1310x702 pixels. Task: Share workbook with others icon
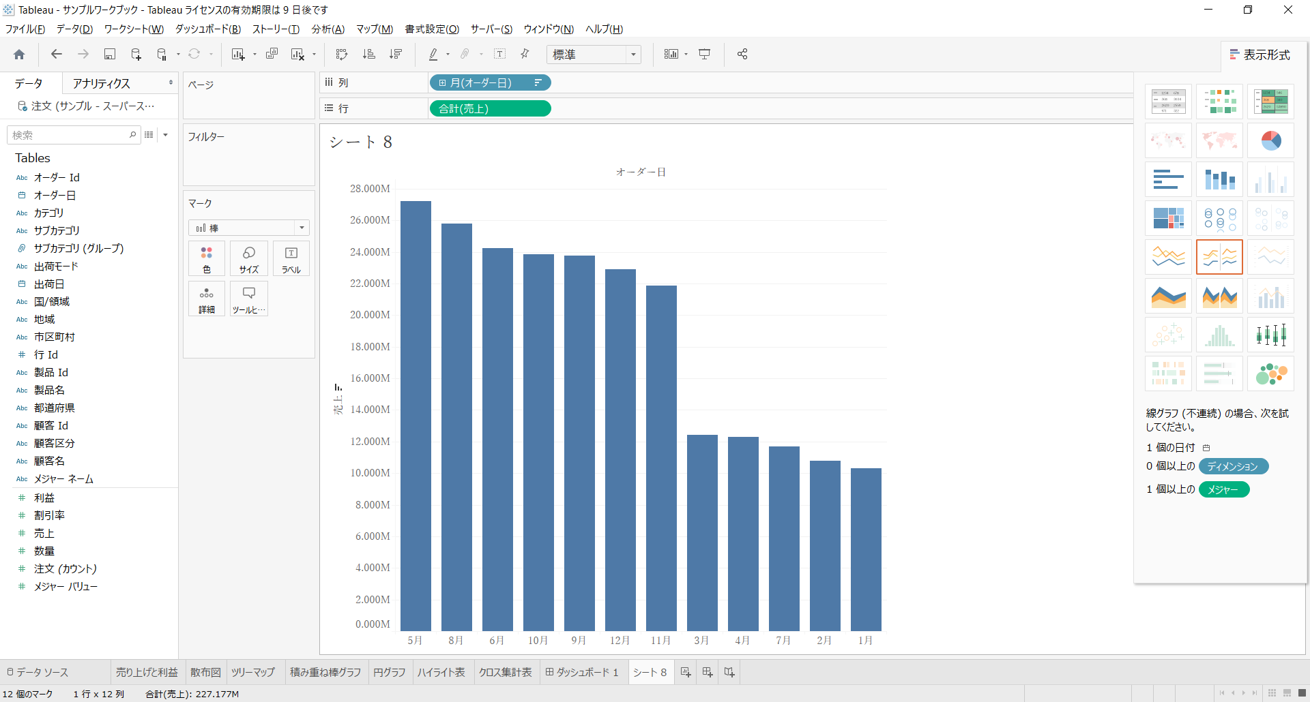click(x=742, y=55)
